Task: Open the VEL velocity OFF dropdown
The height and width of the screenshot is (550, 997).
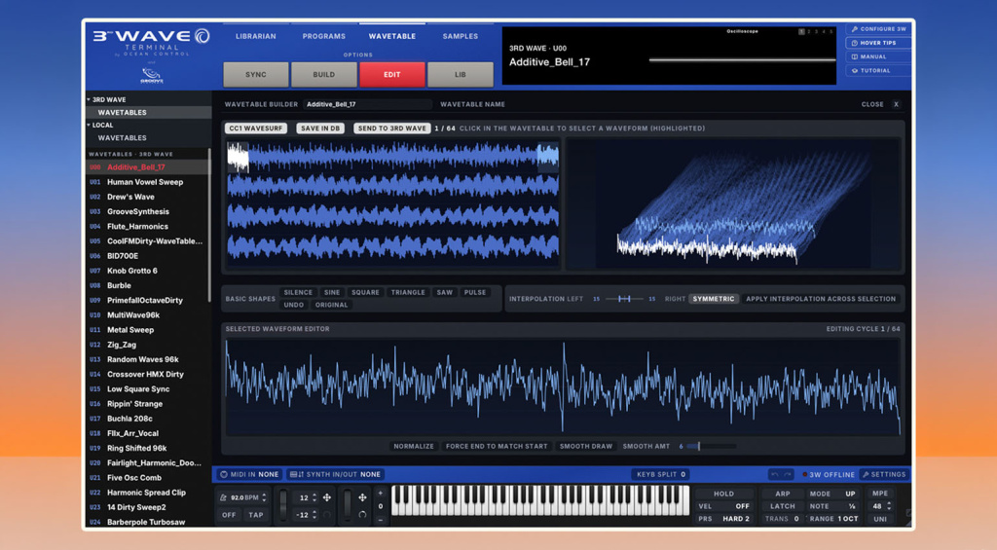Action: click(x=723, y=507)
